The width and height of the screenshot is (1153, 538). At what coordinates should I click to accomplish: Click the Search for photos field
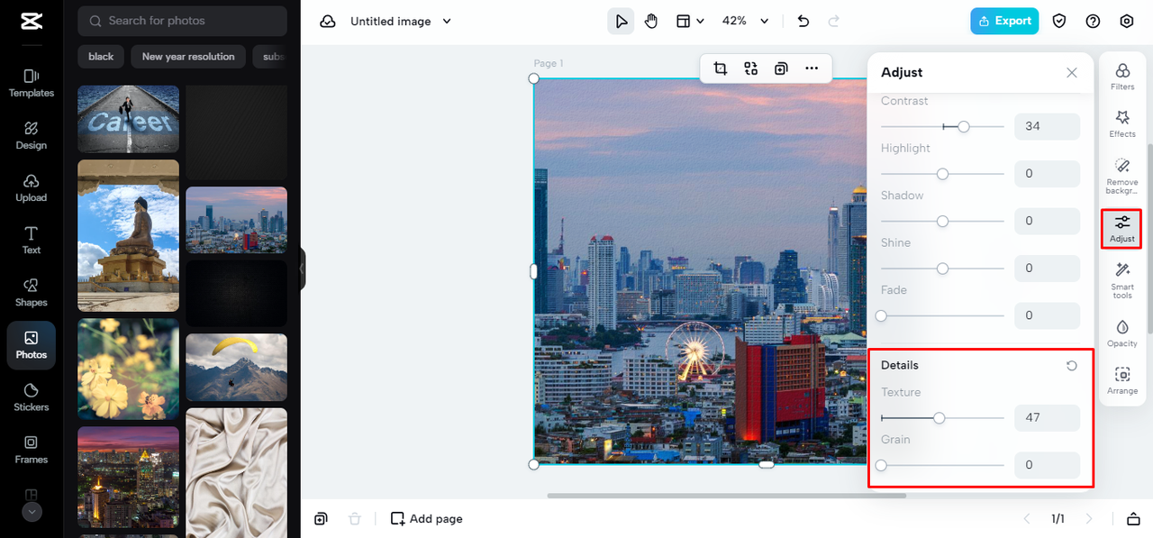tap(182, 21)
